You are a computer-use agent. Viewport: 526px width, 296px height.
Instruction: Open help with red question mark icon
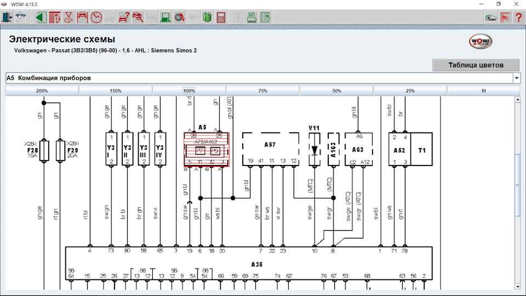[519, 17]
